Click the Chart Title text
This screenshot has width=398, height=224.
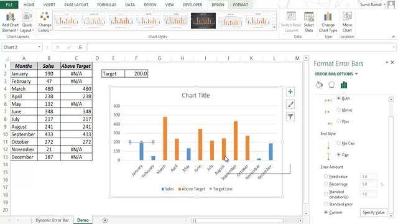point(196,95)
